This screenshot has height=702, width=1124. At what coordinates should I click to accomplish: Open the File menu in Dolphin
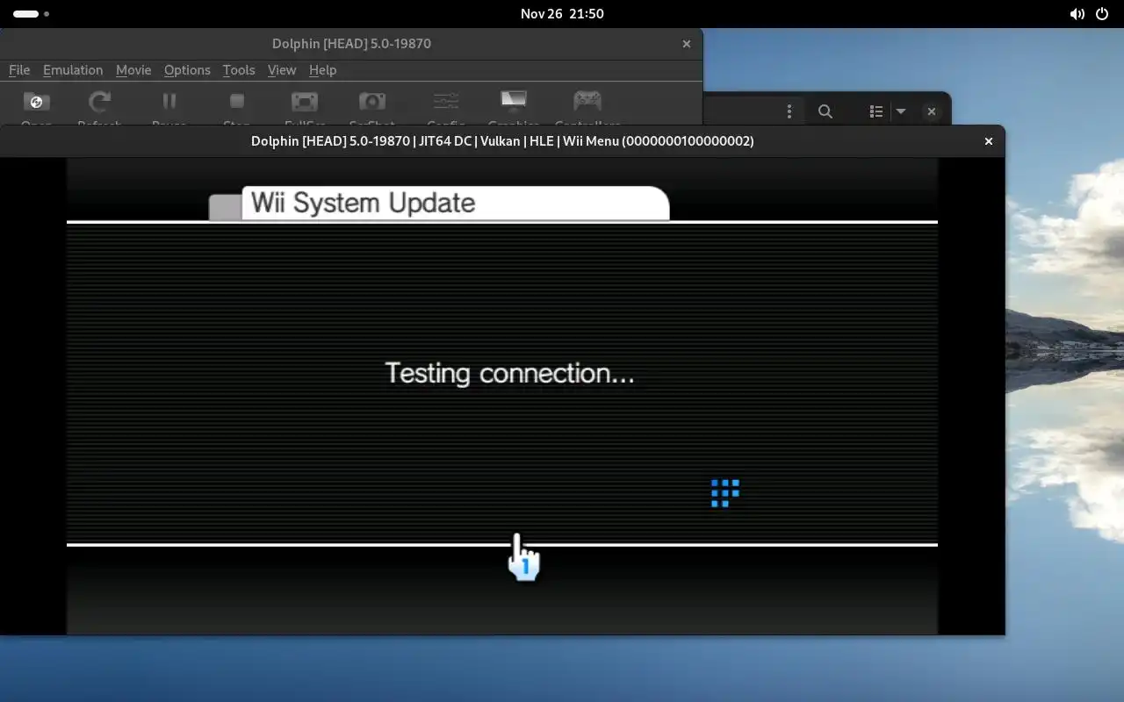pos(19,70)
